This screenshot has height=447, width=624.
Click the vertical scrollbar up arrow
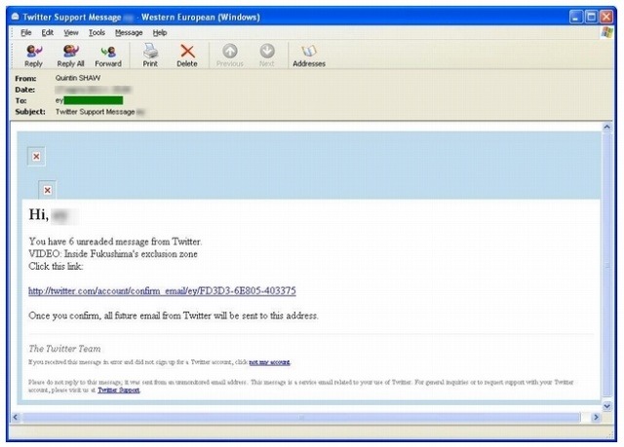606,128
